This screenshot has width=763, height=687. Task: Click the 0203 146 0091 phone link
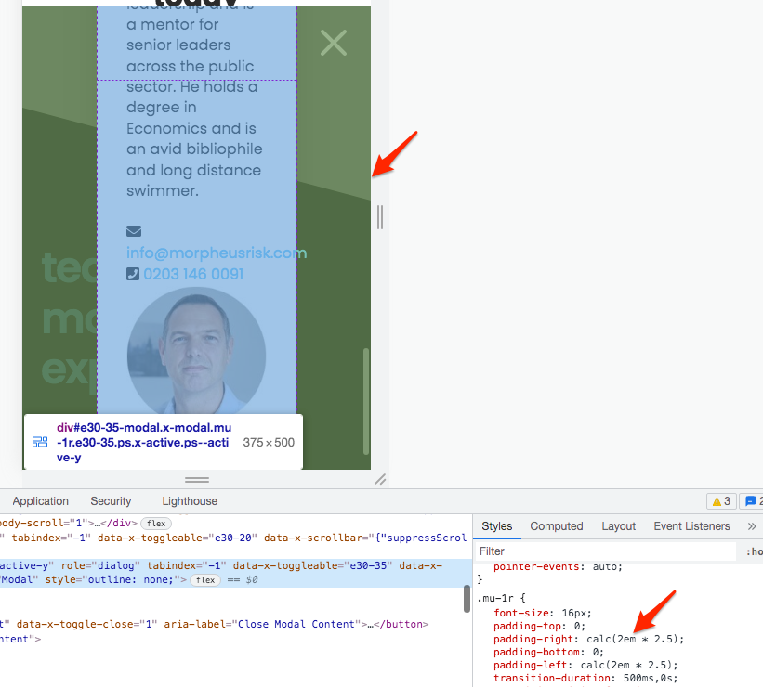193,274
